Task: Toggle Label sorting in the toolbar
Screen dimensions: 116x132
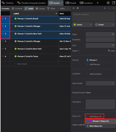Action: pos(29,8)
